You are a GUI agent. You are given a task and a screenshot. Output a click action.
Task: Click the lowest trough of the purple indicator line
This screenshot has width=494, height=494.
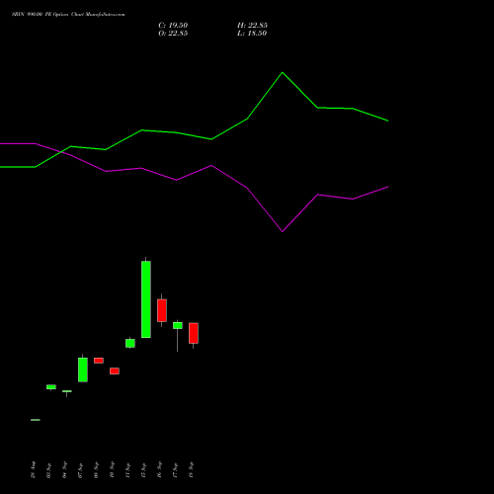point(283,231)
